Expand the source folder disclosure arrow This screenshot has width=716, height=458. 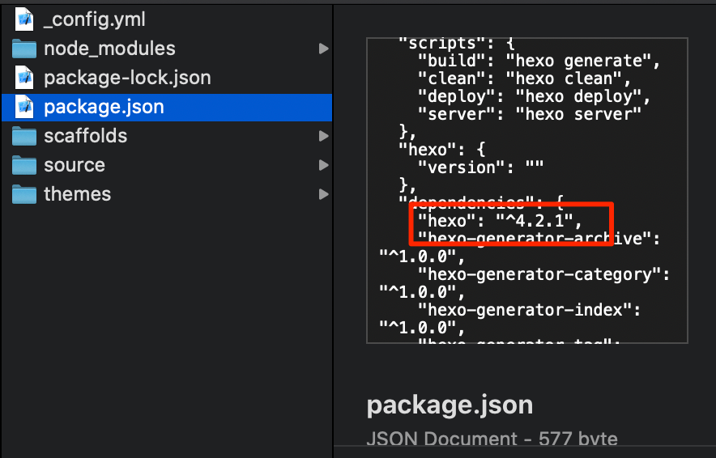(323, 165)
